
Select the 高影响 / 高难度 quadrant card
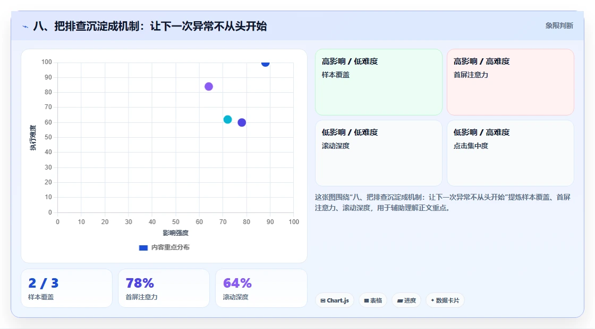511,82
